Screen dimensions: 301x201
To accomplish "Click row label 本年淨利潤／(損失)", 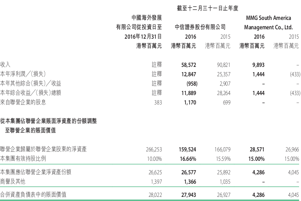I will pos(23,74).
